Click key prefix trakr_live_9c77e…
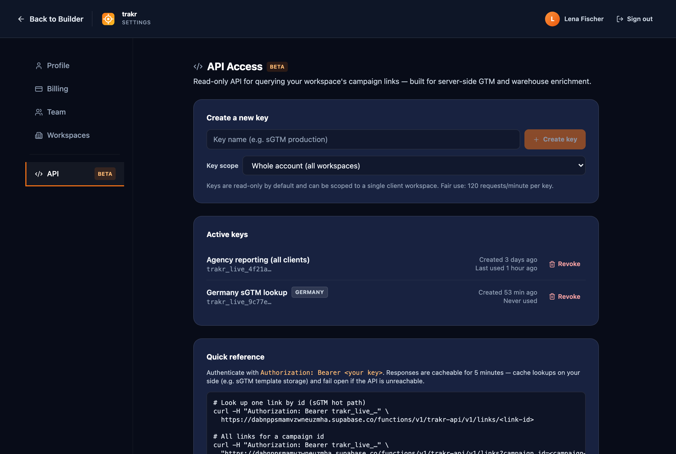Screen dimensions: 676x454 pyautogui.click(x=239, y=302)
